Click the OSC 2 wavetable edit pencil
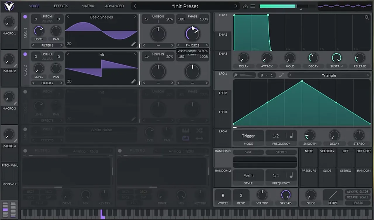This screenshot has height=220, width=374. pos(134,81)
